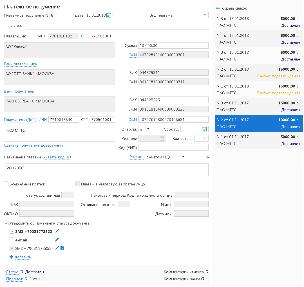Select list item N 3 от 01.11.2017
304x287 pixels.
tap(259, 106)
